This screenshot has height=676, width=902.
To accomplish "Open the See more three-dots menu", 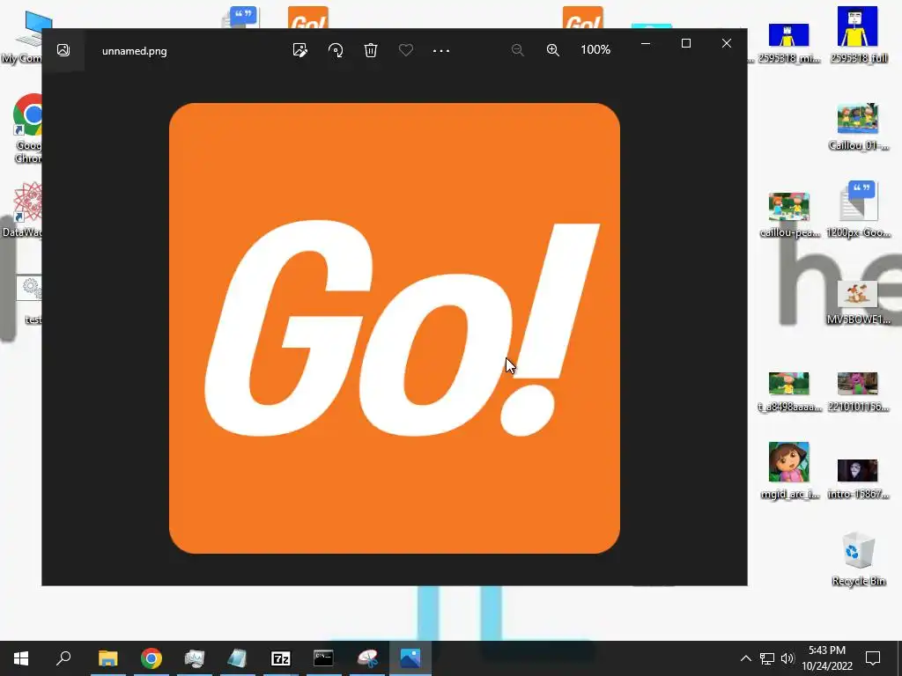I will [441, 50].
